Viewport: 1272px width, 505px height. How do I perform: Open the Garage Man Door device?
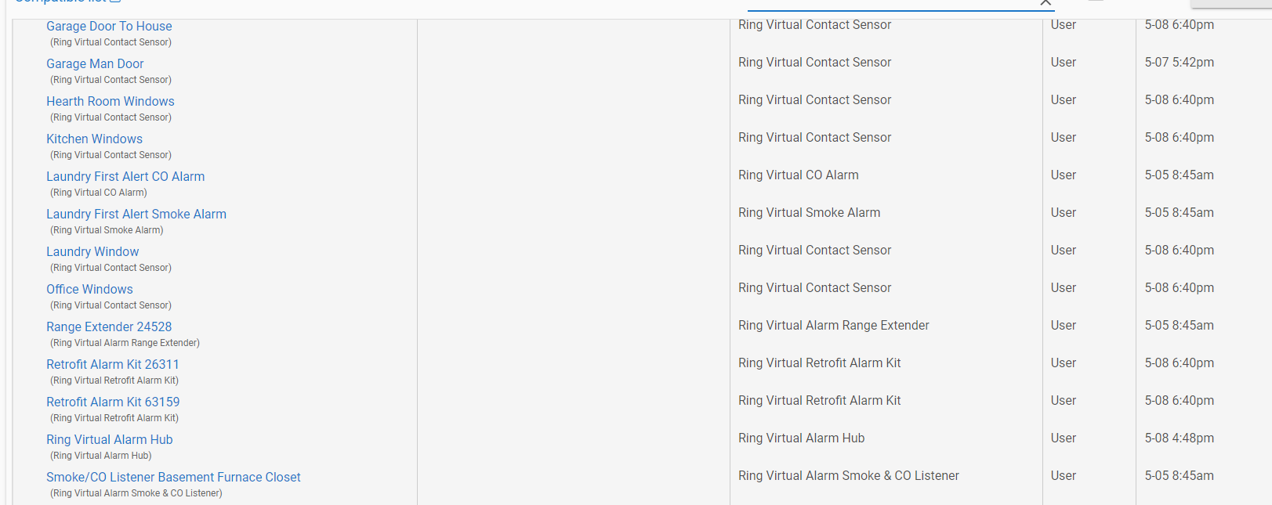[95, 63]
